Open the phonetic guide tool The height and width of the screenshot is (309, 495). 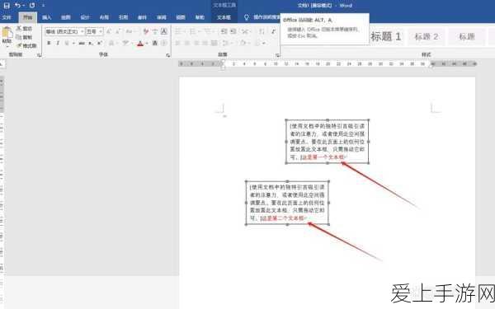pyautogui.click(x=155, y=31)
